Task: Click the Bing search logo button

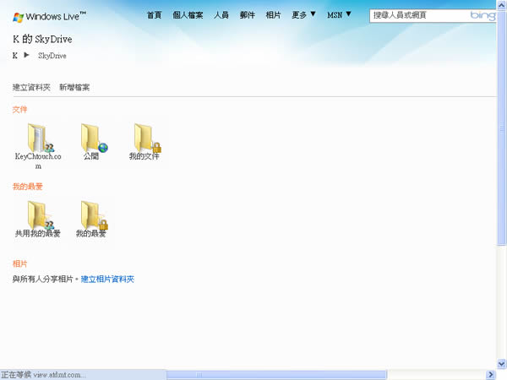Action: pos(482,15)
